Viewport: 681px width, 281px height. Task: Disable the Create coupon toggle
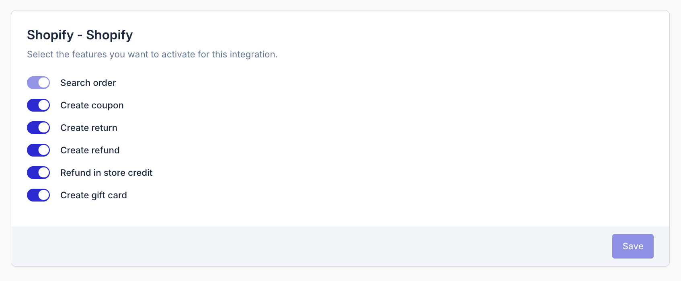click(39, 105)
